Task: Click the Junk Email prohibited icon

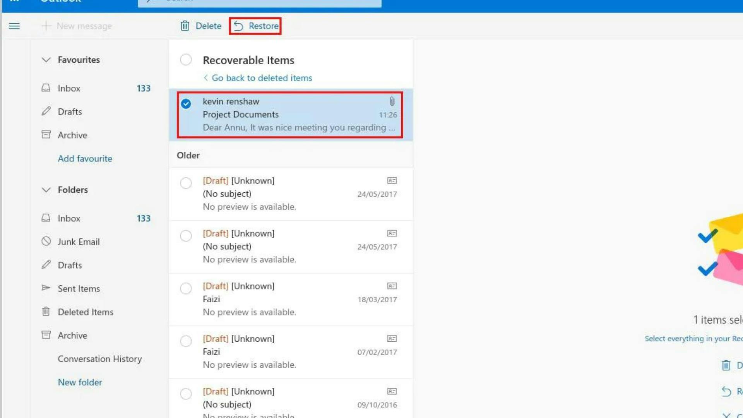Action: point(46,242)
